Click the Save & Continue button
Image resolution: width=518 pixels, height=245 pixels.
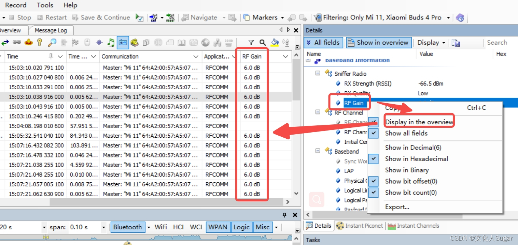tap(101, 17)
